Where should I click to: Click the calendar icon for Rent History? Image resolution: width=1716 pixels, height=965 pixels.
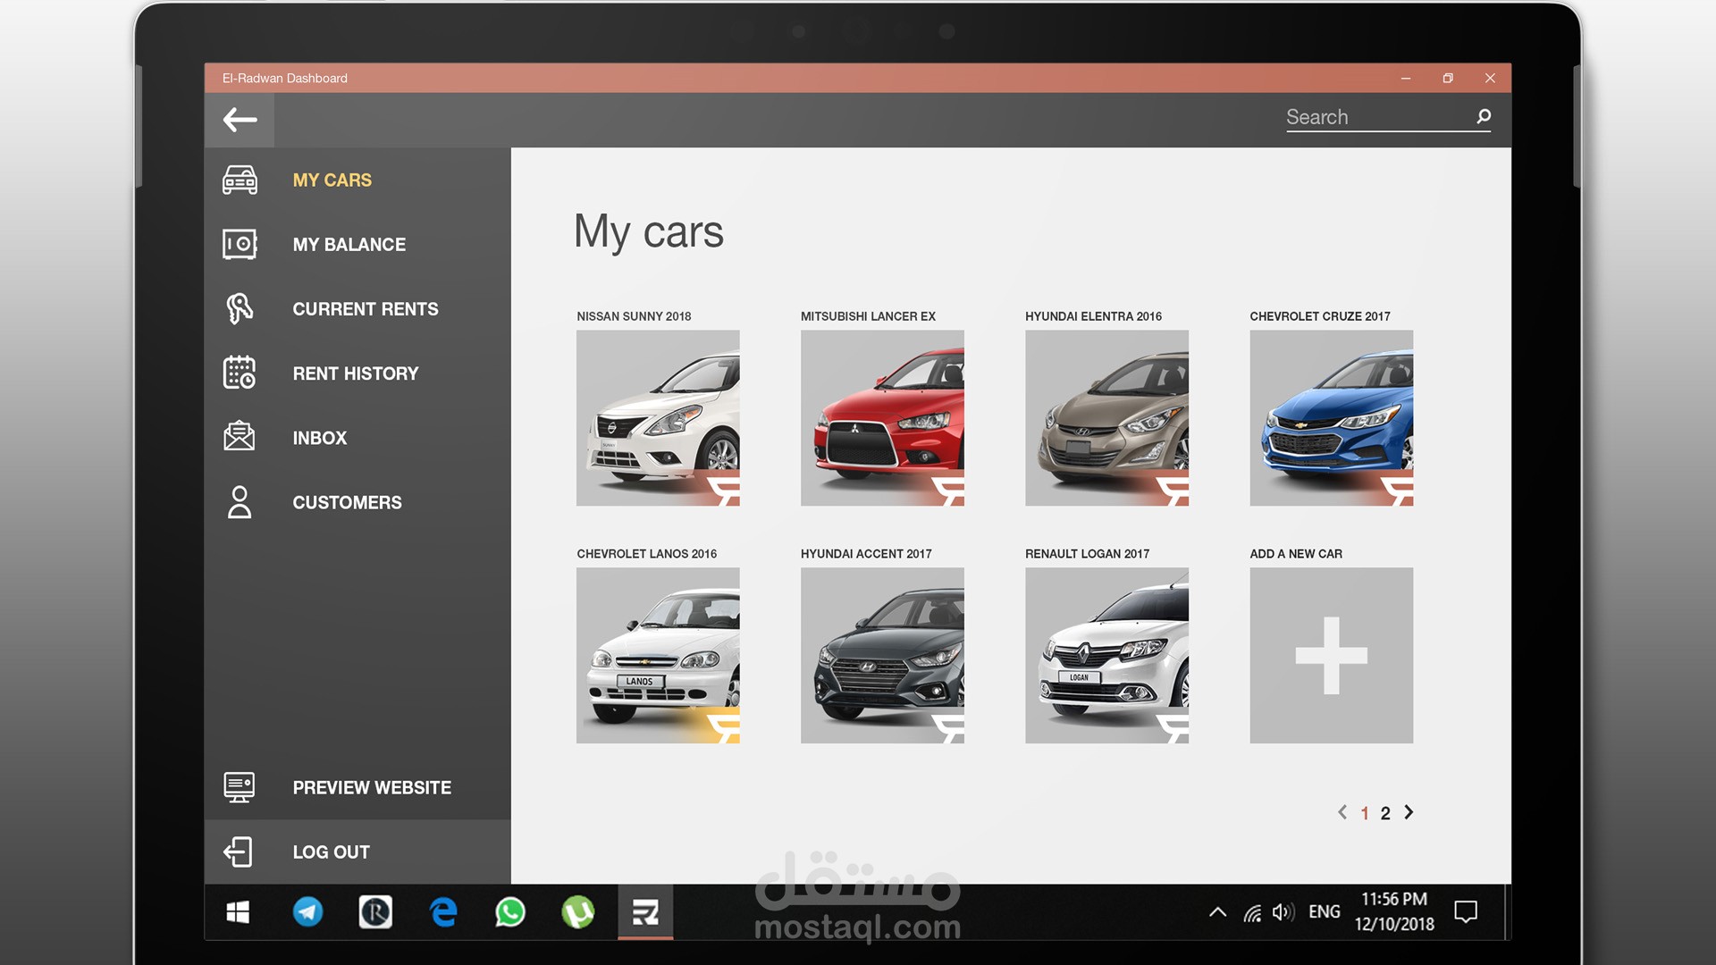pyautogui.click(x=240, y=373)
